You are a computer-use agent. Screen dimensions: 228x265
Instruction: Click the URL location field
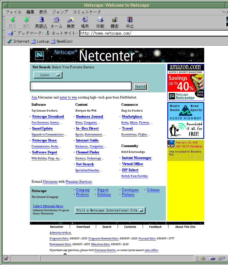154,33
